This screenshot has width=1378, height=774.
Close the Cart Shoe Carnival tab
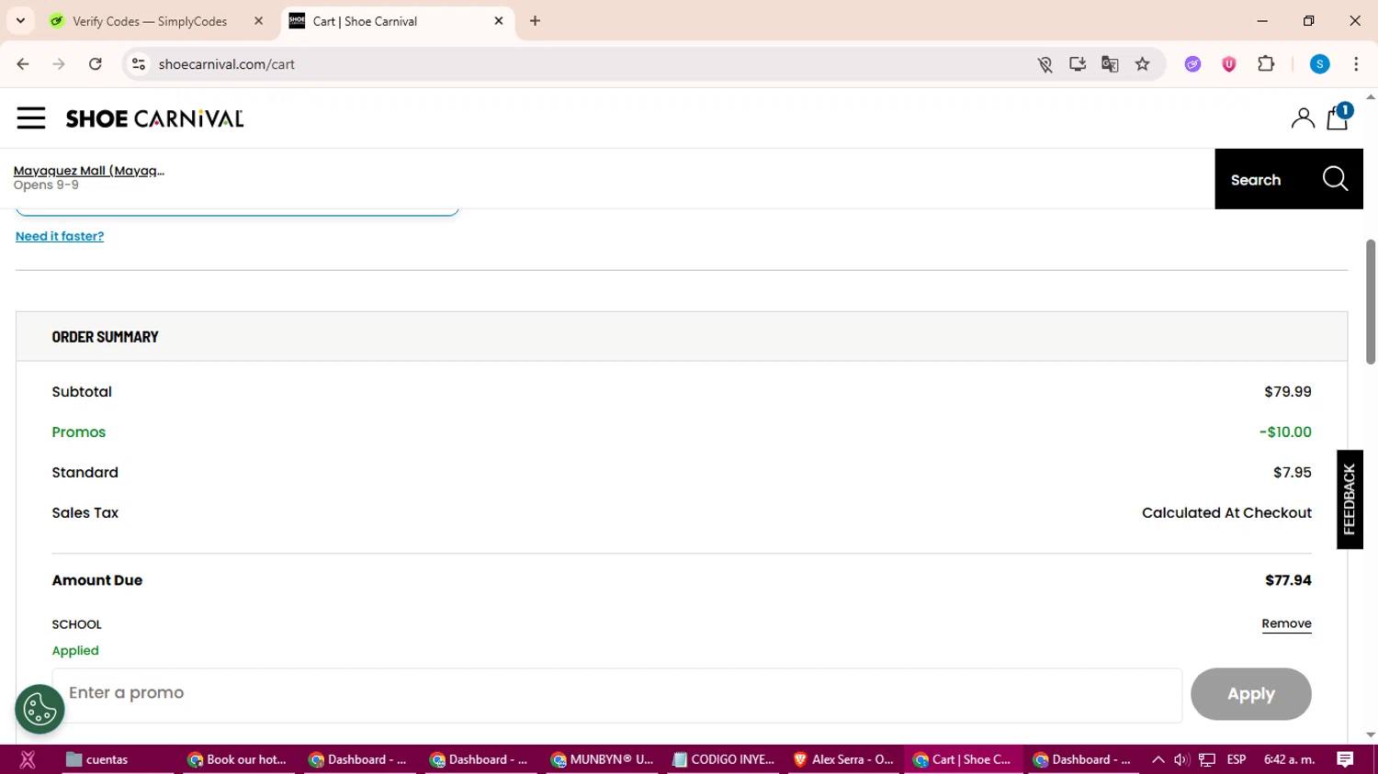(x=499, y=21)
